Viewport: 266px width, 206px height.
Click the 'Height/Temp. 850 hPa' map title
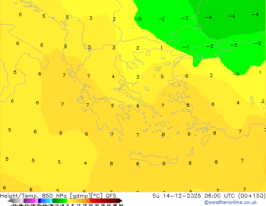(33, 196)
